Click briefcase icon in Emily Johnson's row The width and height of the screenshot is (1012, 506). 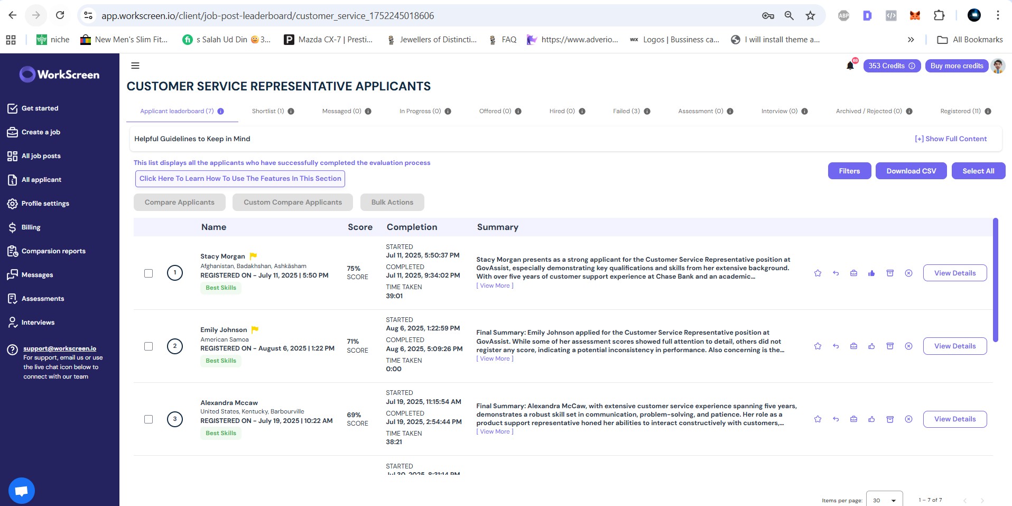[853, 346]
